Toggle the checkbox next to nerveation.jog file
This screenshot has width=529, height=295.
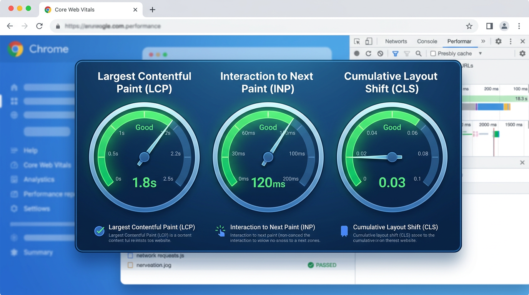pyautogui.click(x=130, y=265)
